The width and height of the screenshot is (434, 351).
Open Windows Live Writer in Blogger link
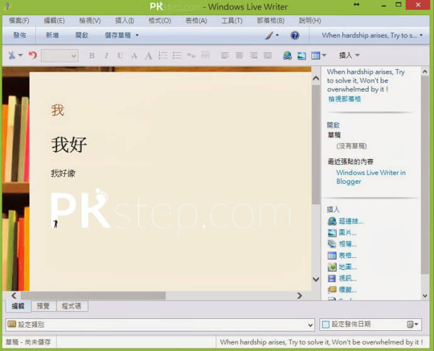[371, 177]
